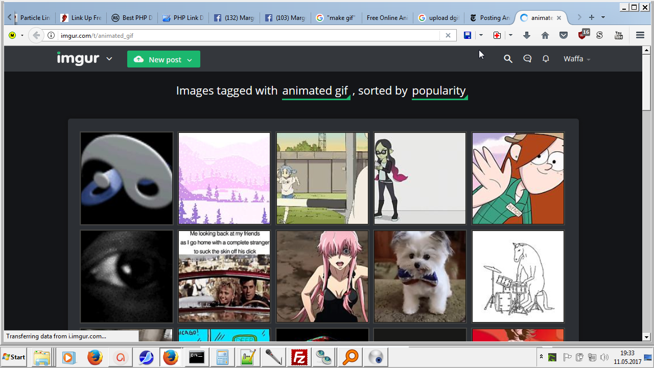Click the YouTube toolbar extension icon

click(619, 35)
